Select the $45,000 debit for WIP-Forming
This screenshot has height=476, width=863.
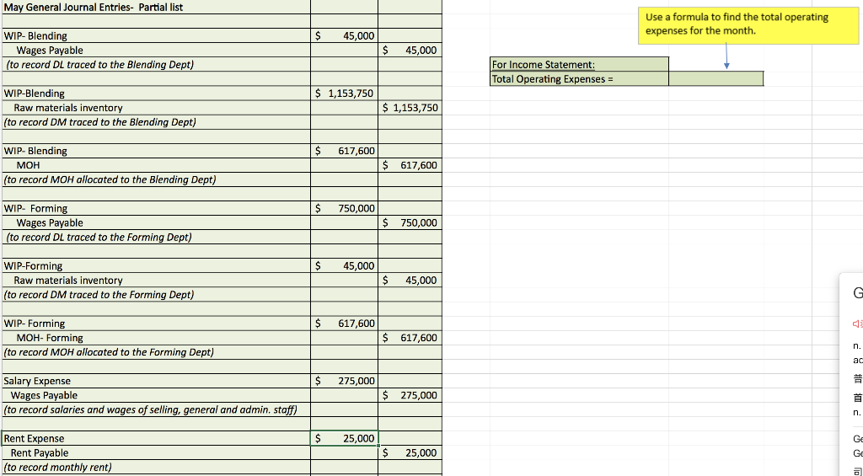[345, 265]
